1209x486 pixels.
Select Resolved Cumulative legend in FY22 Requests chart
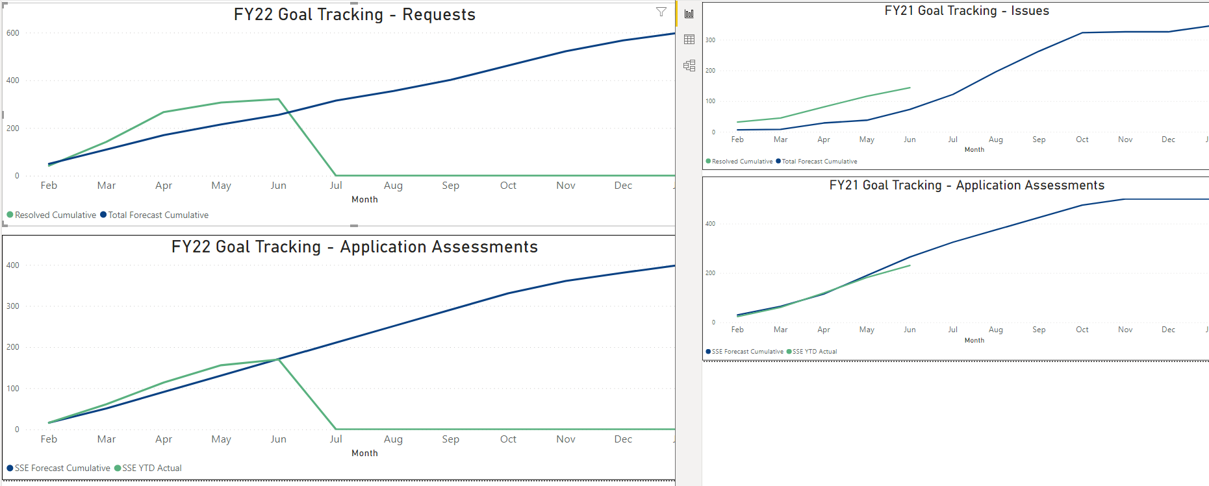(51, 215)
